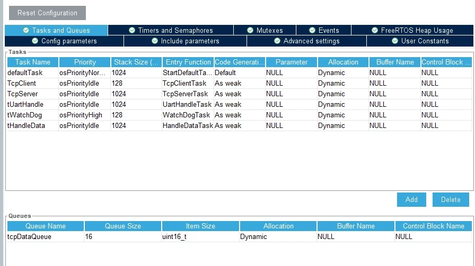This screenshot has width=475, height=266.
Task: Click the Entry Function column header
Action: coord(188,62)
